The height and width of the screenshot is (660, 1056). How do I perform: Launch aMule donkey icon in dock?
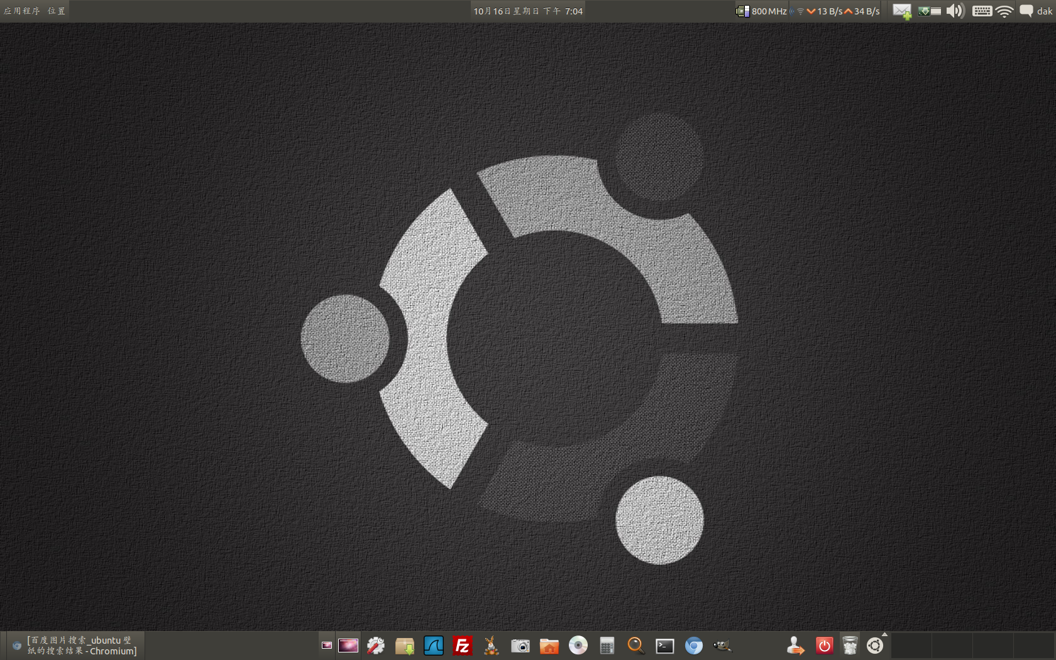pyautogui.click(x=492, y=646)
